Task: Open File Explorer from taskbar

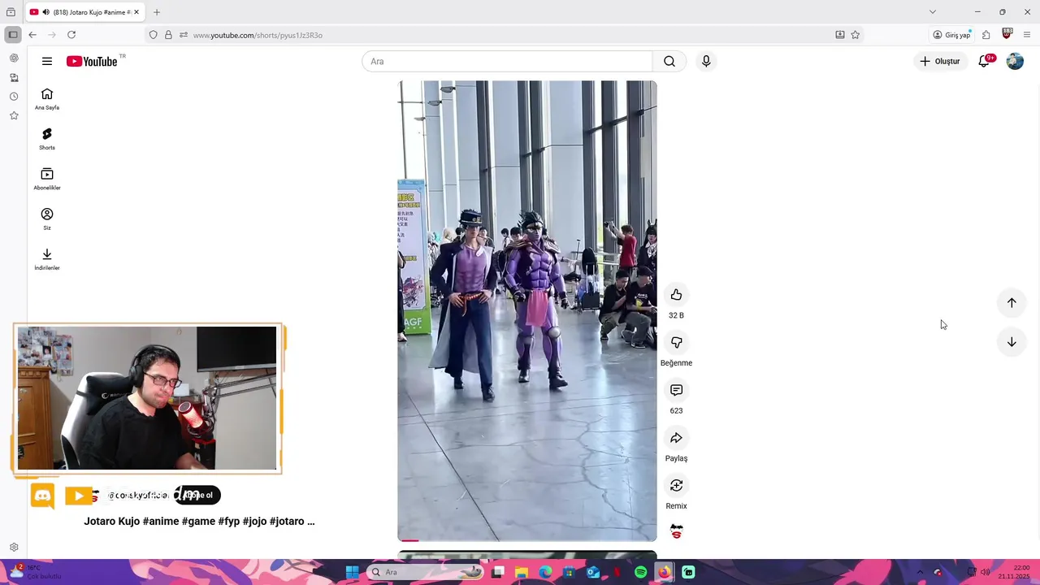Action: point(522,572)
